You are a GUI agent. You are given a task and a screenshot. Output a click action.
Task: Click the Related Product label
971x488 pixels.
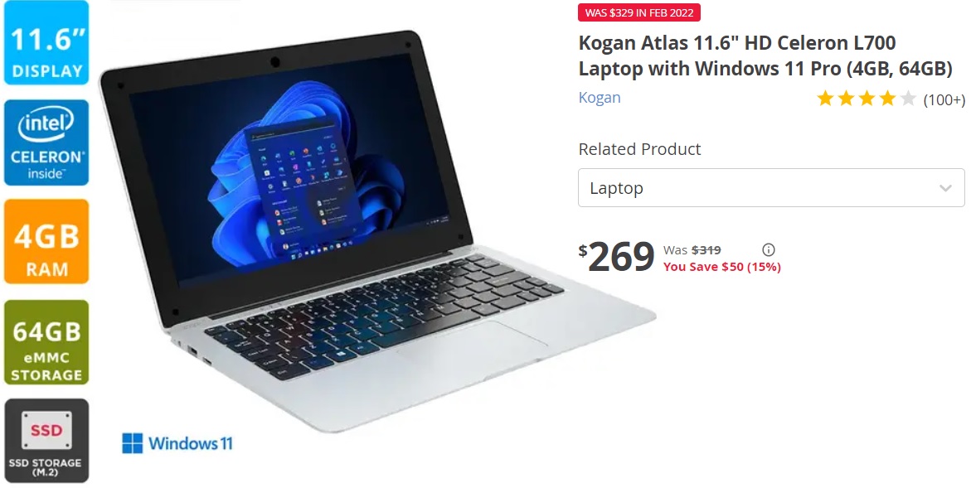639,149
